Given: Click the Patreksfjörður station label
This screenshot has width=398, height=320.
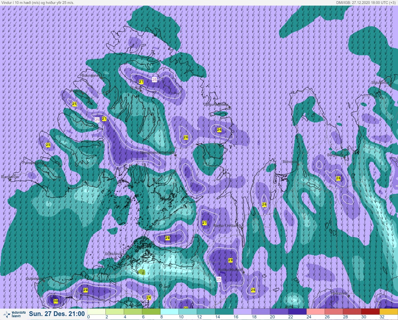Looking at the screenshot, I should click(33, 163).
